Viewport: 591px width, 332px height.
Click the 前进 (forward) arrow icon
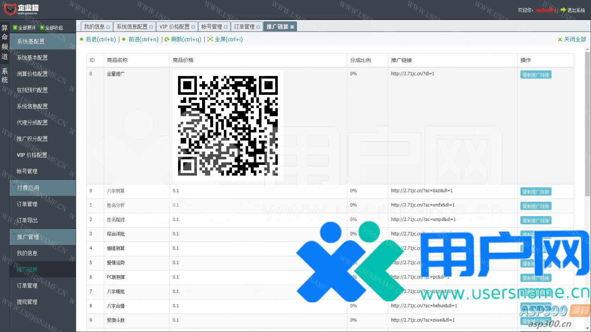[x=124, y=39]
